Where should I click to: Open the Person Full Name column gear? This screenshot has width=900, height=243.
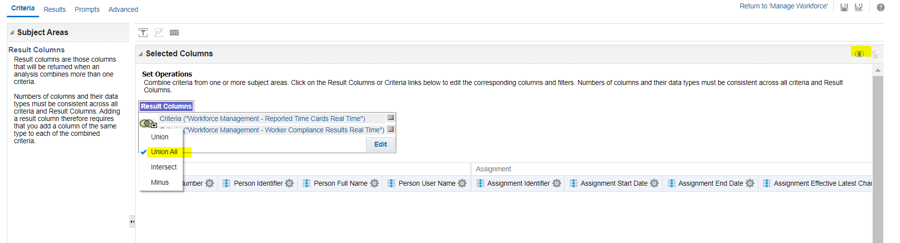click(x=374, y=183)
